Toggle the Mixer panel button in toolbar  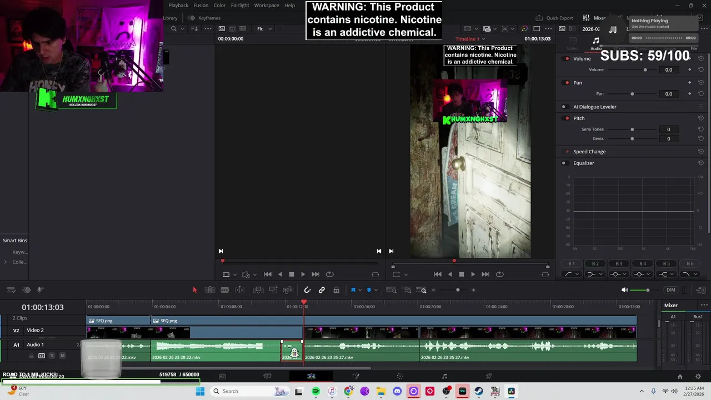594,18
